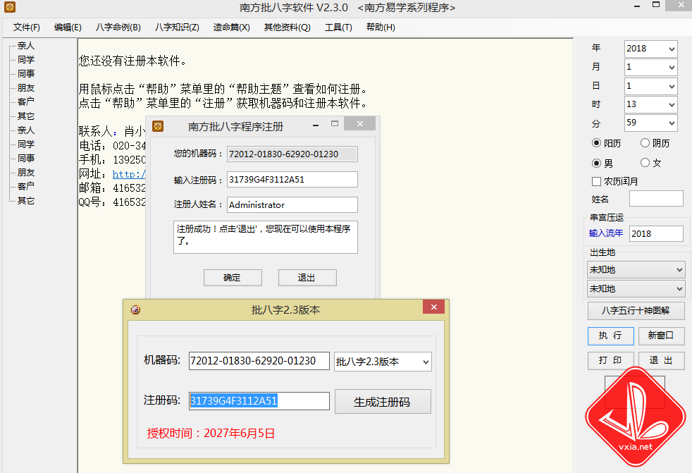Maximize the registration dialog window
Screen dimensions: 692x473
335,124
